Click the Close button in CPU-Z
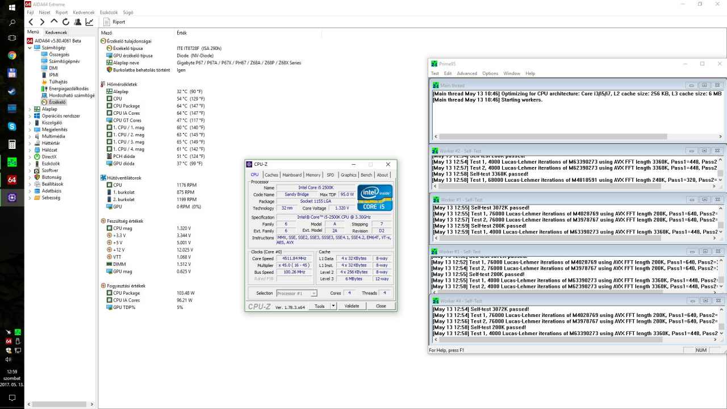 point(381,306)
